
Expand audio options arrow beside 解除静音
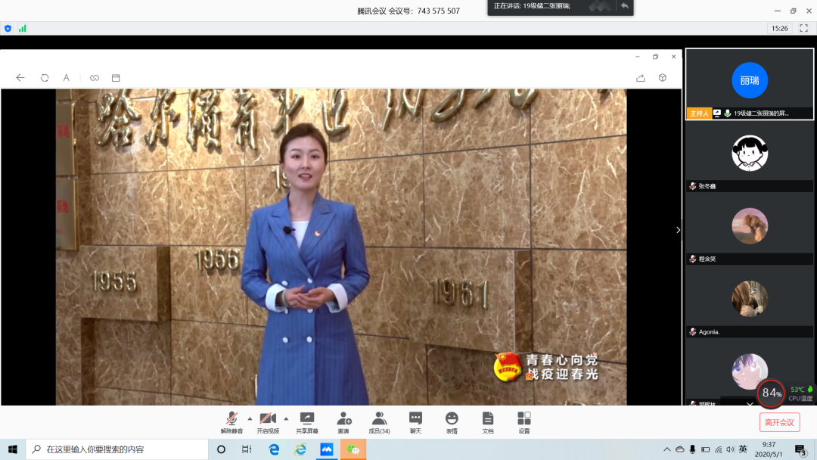[250, 418]
